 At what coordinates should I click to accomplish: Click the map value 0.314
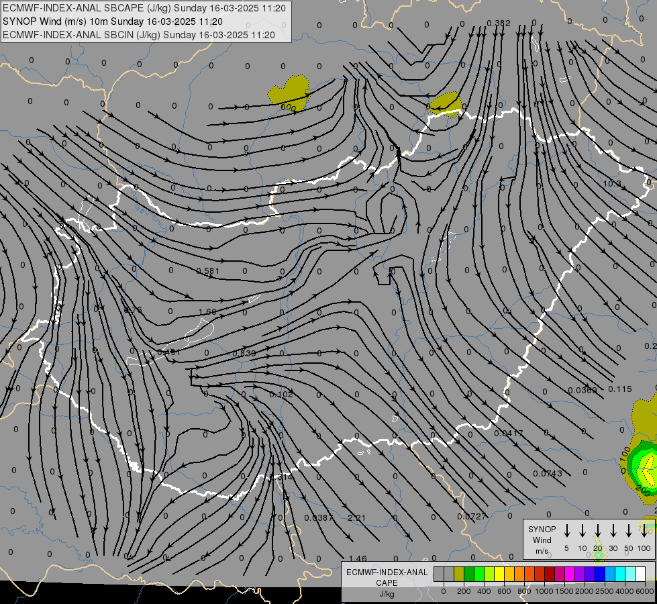[281, 477]
